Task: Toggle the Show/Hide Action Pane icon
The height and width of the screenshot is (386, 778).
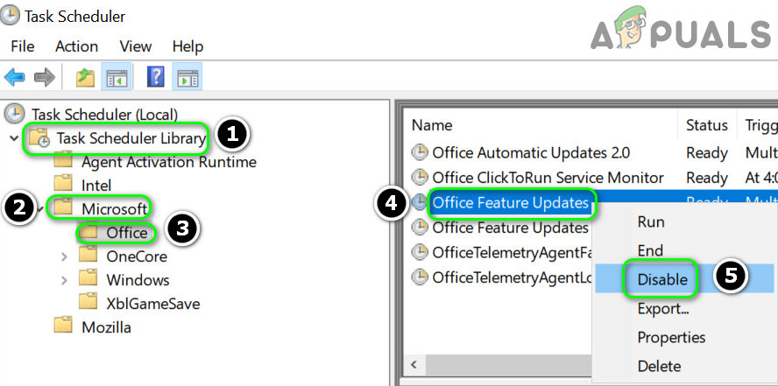Action: click(187, 77)
